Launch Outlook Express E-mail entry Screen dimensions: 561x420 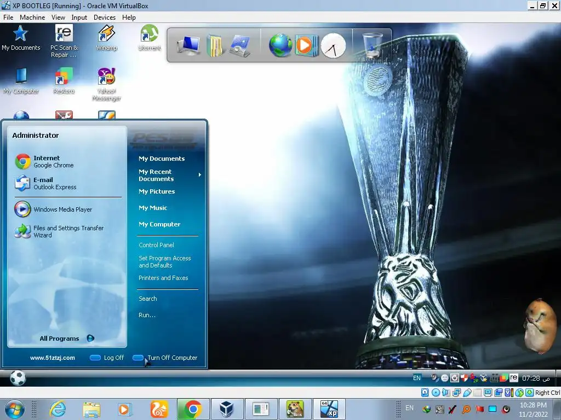point(45,183)
